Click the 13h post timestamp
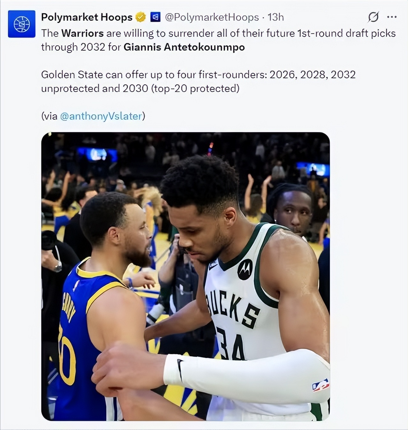The height and width of the screenshot is (430, 408). click(x=276, y=17)
